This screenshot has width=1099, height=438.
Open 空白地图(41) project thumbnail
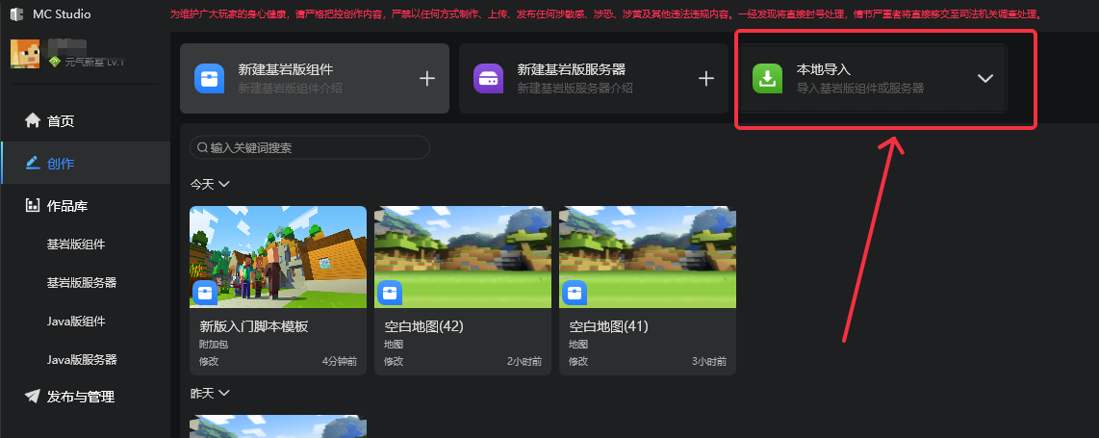648,256
